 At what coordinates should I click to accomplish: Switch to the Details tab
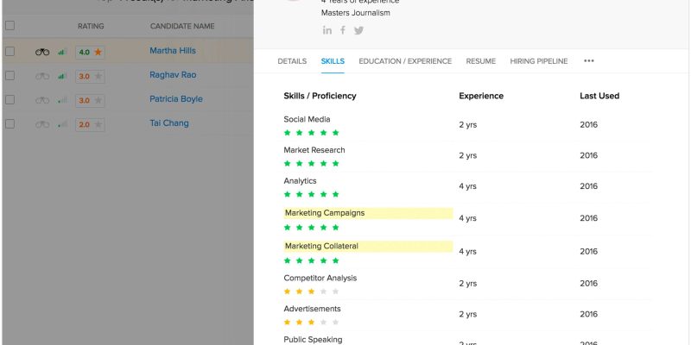coord(292,61)
